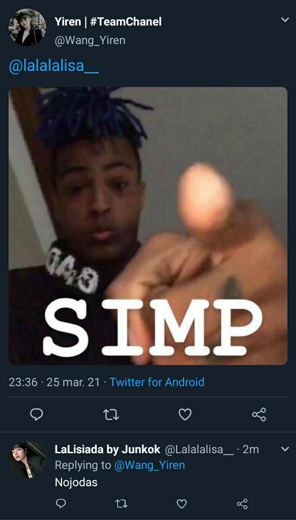
Task: Retweet the Nojodas reply
Action: pyautogui.click(x=121, y=504)
